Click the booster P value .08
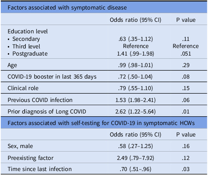 186,77
